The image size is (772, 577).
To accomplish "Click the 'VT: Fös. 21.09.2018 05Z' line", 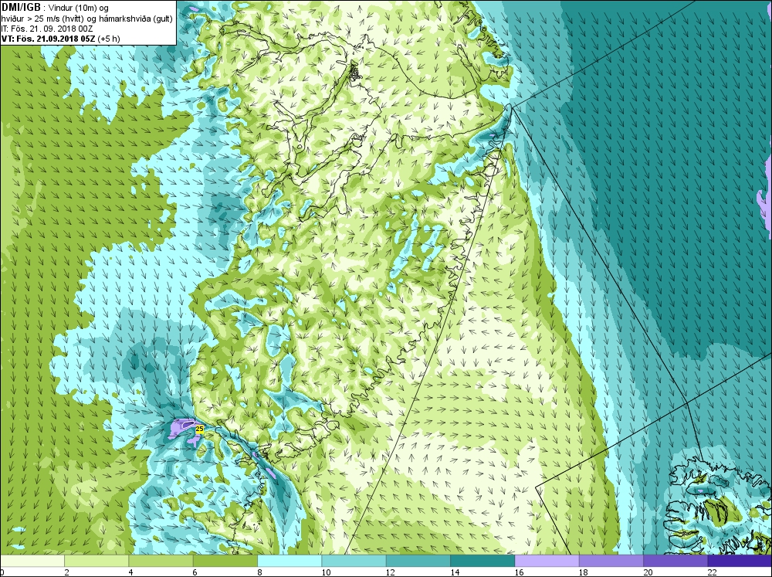I will coord(49,39).
